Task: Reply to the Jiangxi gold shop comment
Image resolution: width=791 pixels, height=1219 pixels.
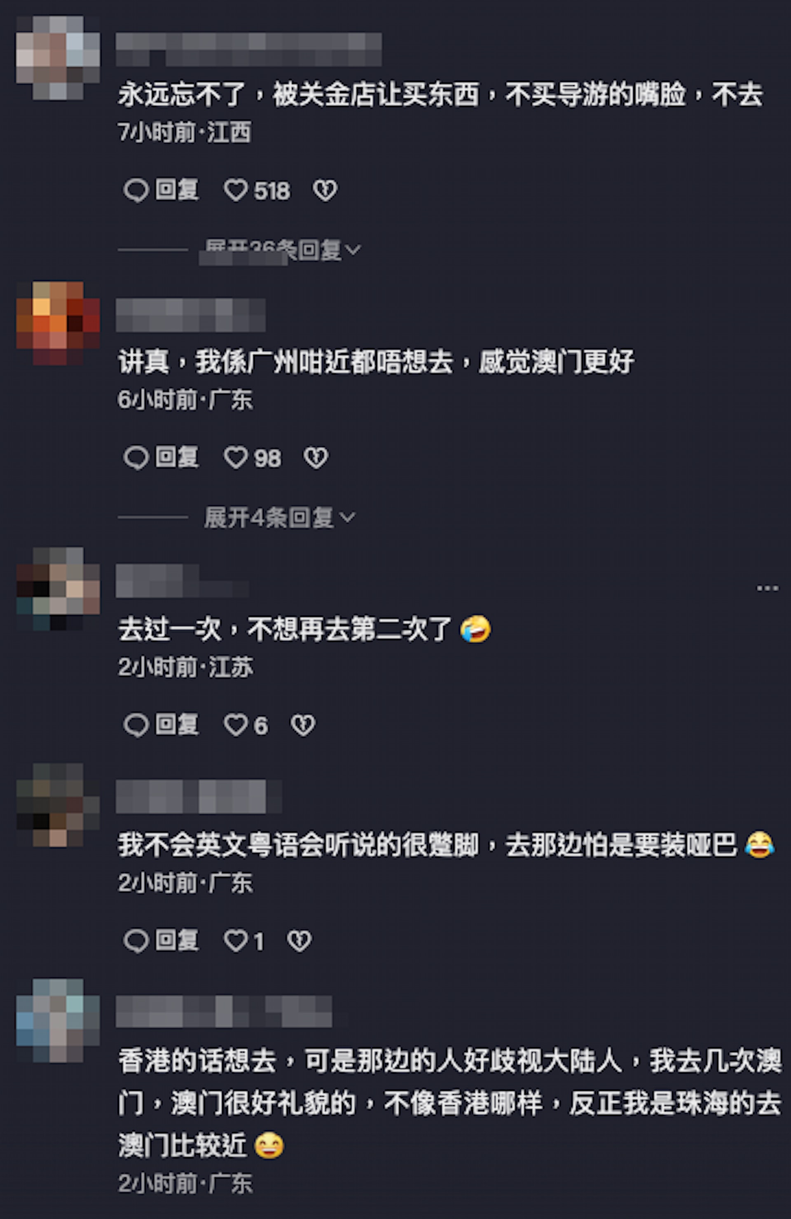Action: click(161, 190)
